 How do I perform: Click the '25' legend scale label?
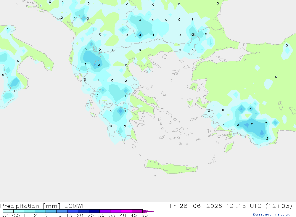coord(91,215)
